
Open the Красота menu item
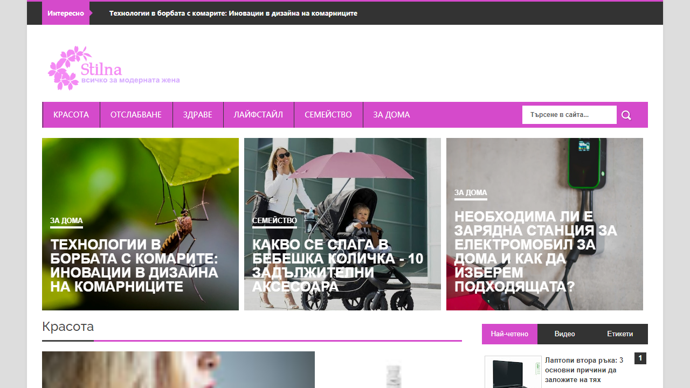pyautogui.click(x=71, y=115)
